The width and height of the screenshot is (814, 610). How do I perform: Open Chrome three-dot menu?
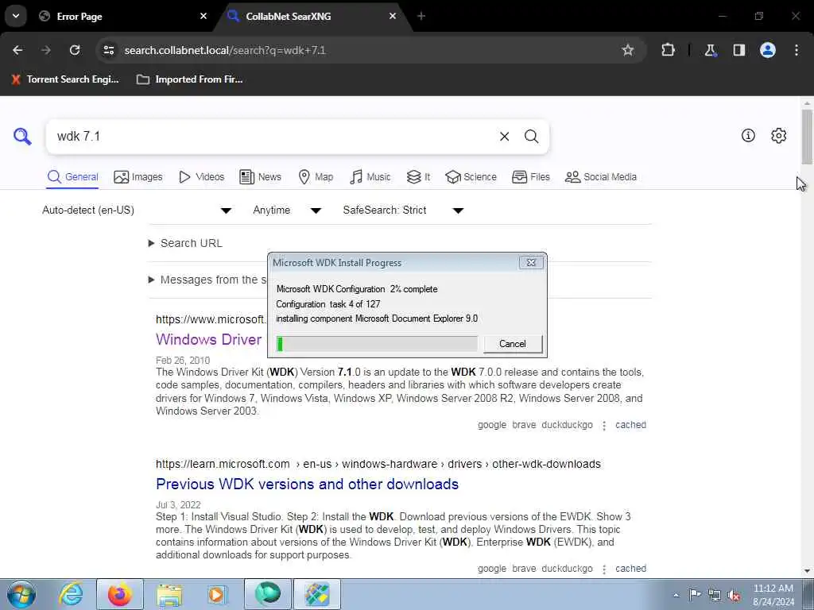[x=797, y=50]
